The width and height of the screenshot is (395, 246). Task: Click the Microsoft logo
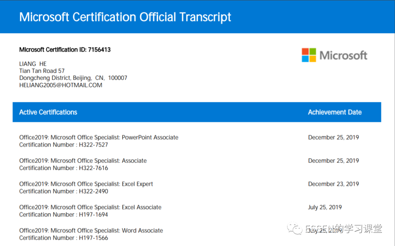tap(334, 55)
